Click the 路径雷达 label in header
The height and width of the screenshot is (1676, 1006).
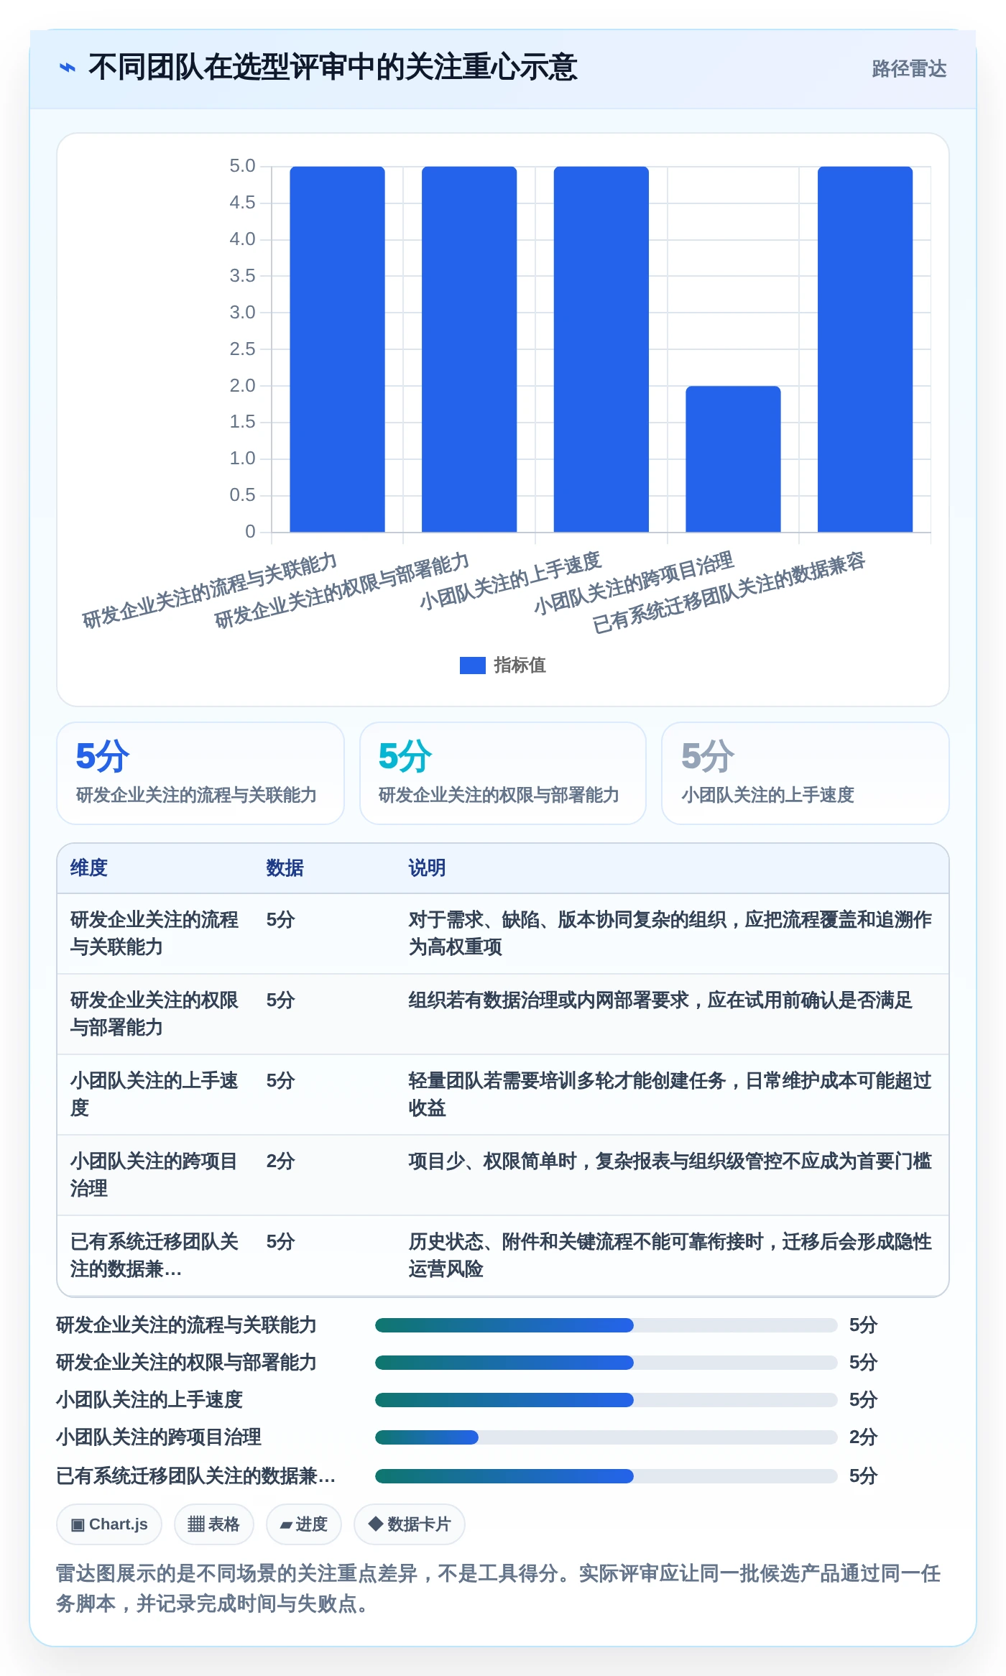(x=909, y=68)
